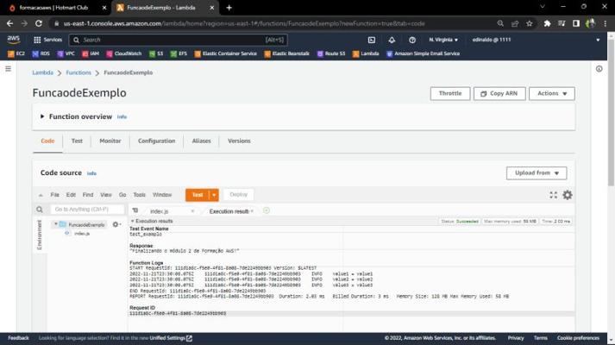Open AWS CloudShell icon in header
The image size is (615, 345).
coord(372,40)
